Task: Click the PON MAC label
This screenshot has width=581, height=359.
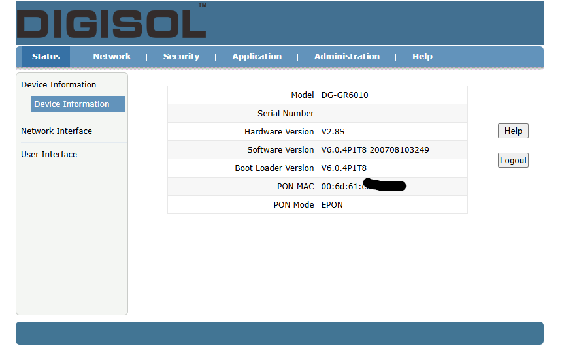Action: [295, 186]
